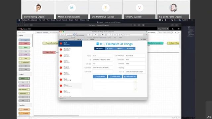Click the Node-RED Deploy button
The height and width of the screenshot is (119, 212).
(162, 29)
